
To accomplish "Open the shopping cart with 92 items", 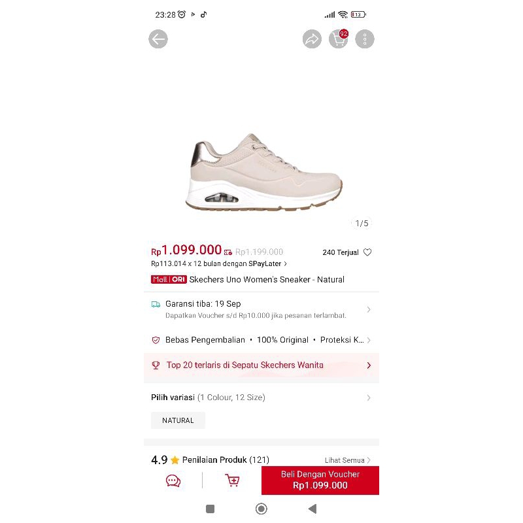I will (x=338, y=39).
